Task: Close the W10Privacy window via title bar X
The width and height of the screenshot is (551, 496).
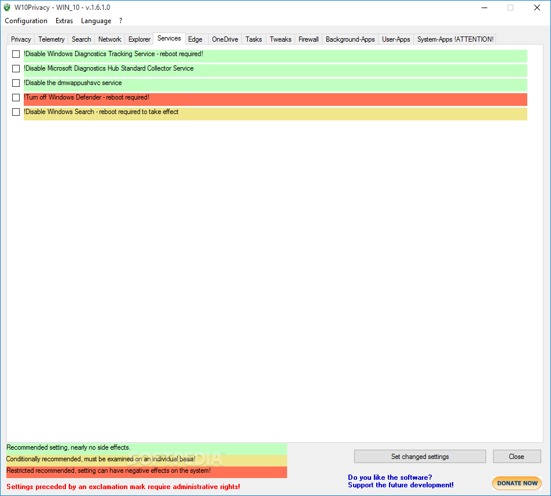Action: point(537,8)
